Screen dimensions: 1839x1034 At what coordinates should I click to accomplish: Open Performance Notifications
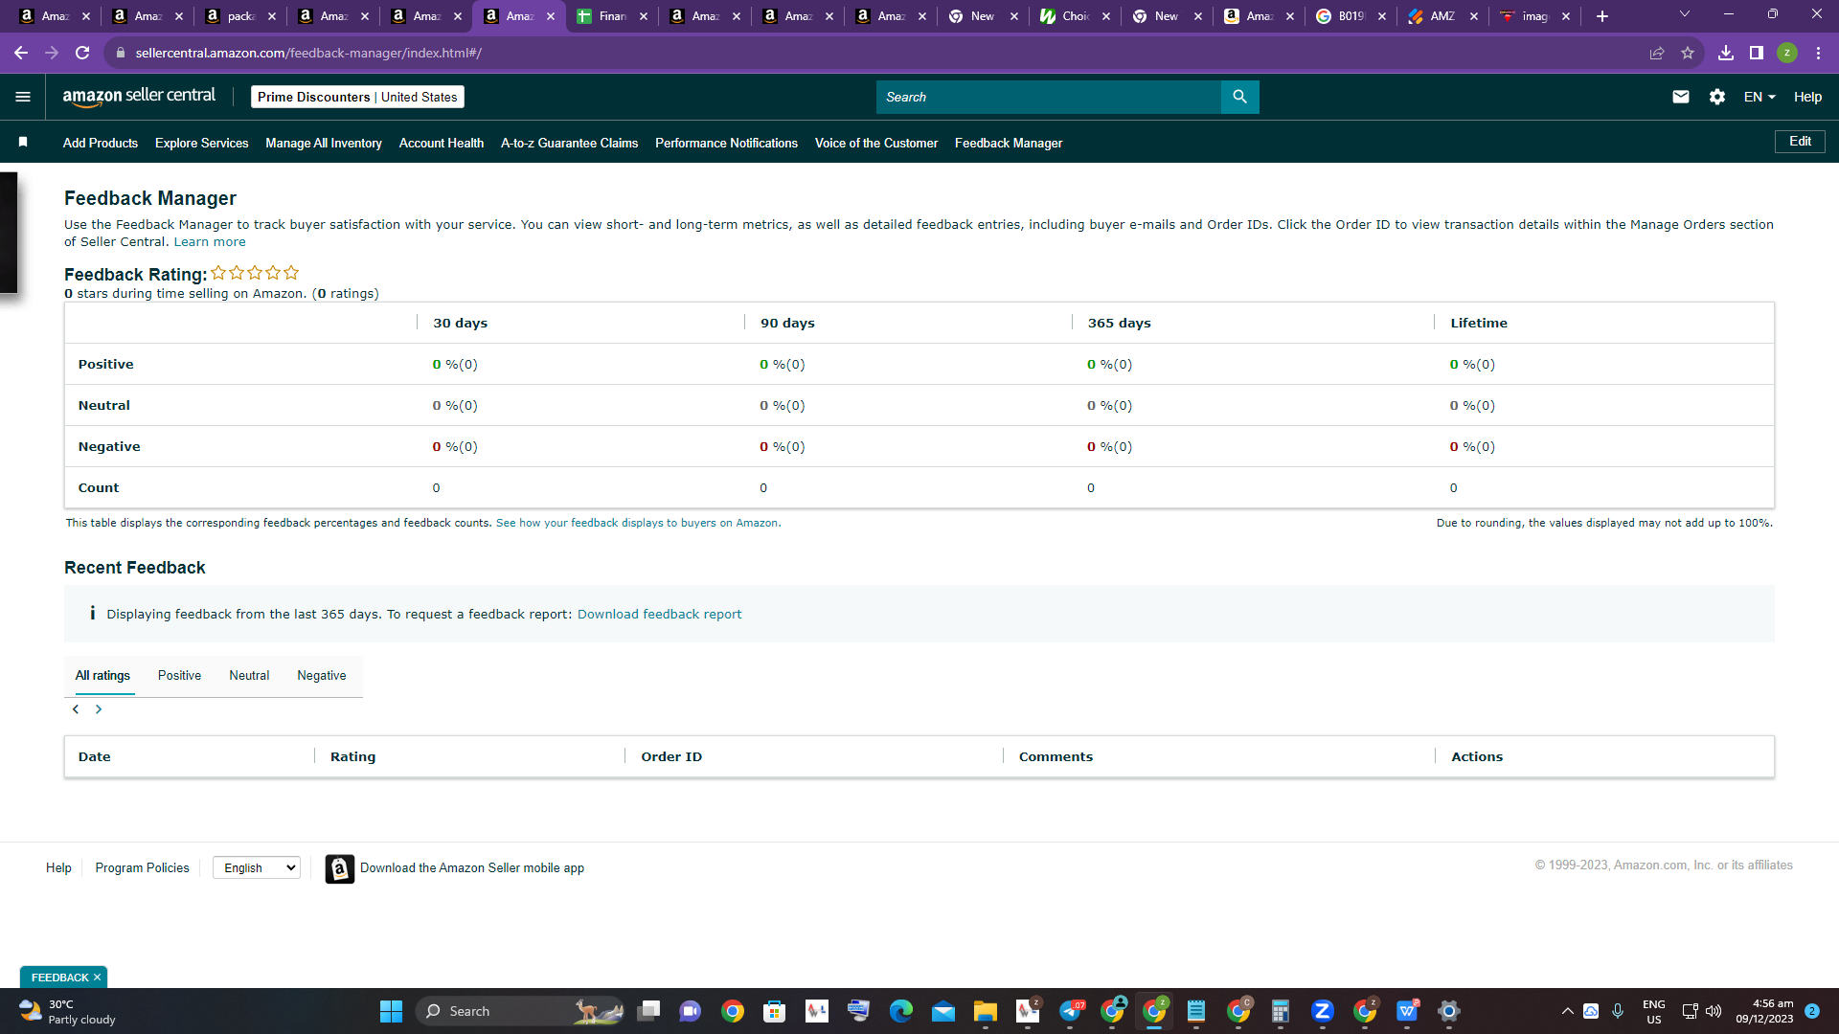point(727,143)
